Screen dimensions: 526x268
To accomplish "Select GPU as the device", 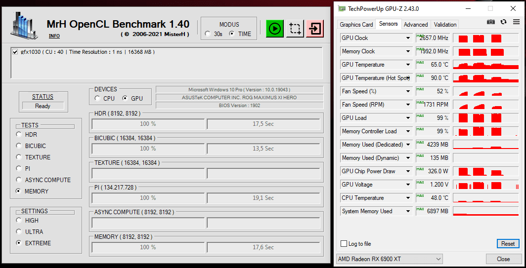I will click(x=125, y=99).
